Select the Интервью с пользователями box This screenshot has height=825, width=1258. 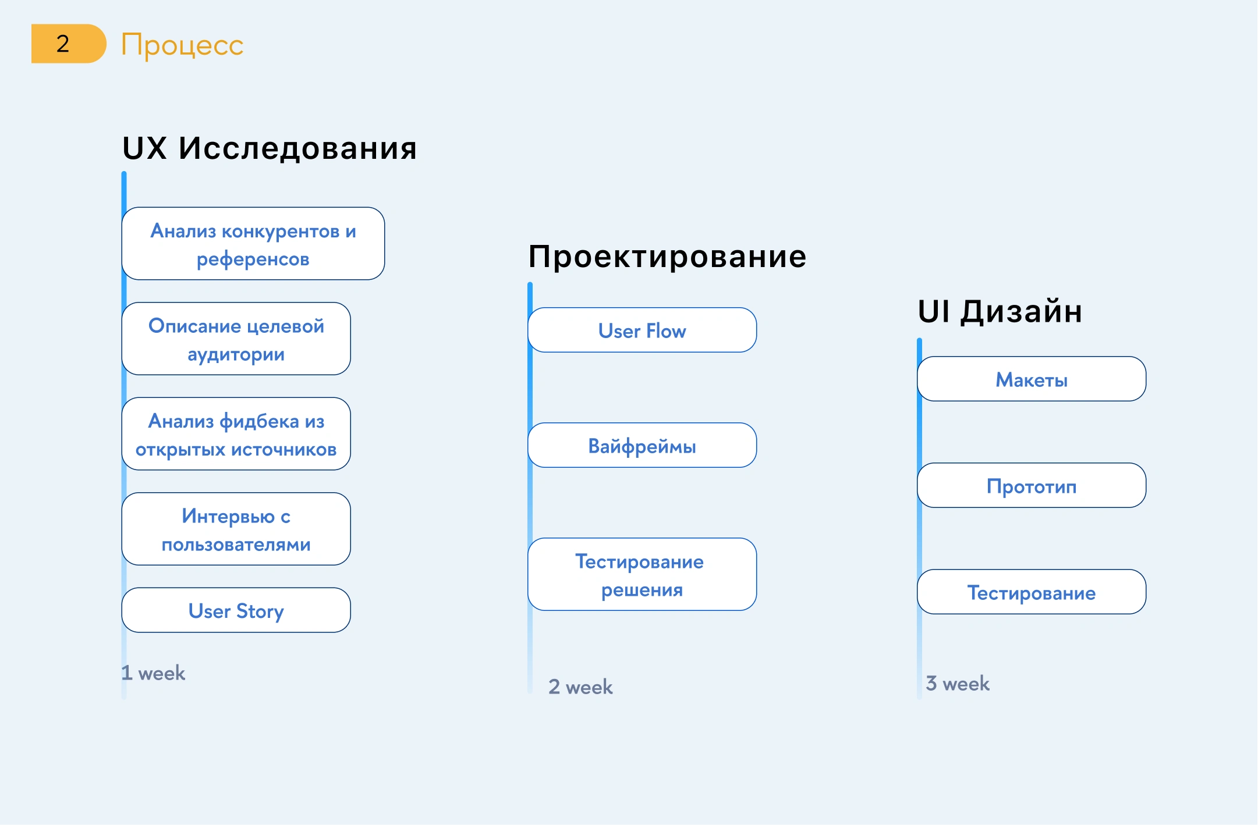point(236,529)
